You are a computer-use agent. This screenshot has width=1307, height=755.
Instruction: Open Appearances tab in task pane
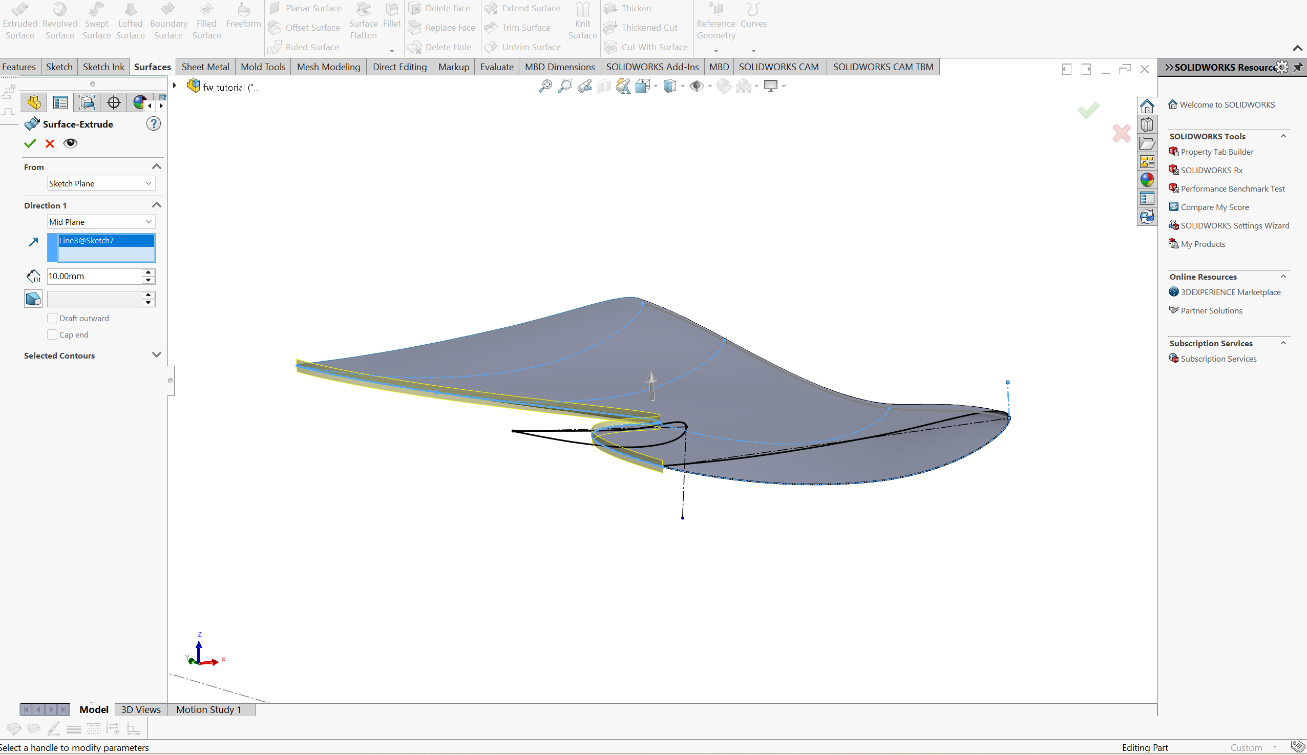pyautogui.click(x=1147, y=180)
